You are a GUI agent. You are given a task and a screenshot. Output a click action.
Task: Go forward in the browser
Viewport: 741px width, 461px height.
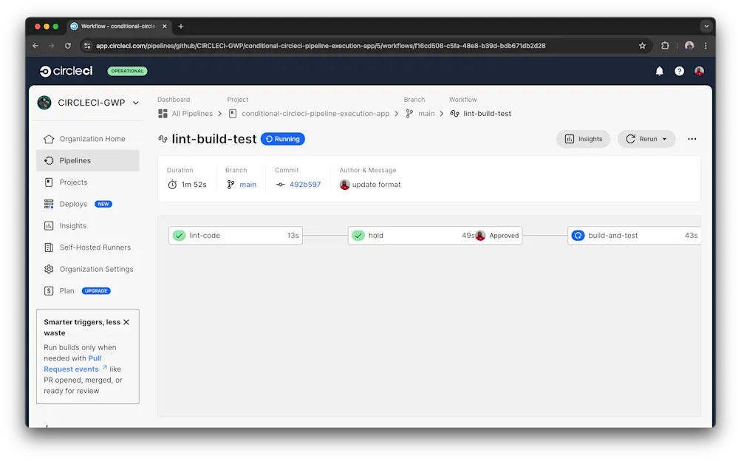tap(52, 46)
